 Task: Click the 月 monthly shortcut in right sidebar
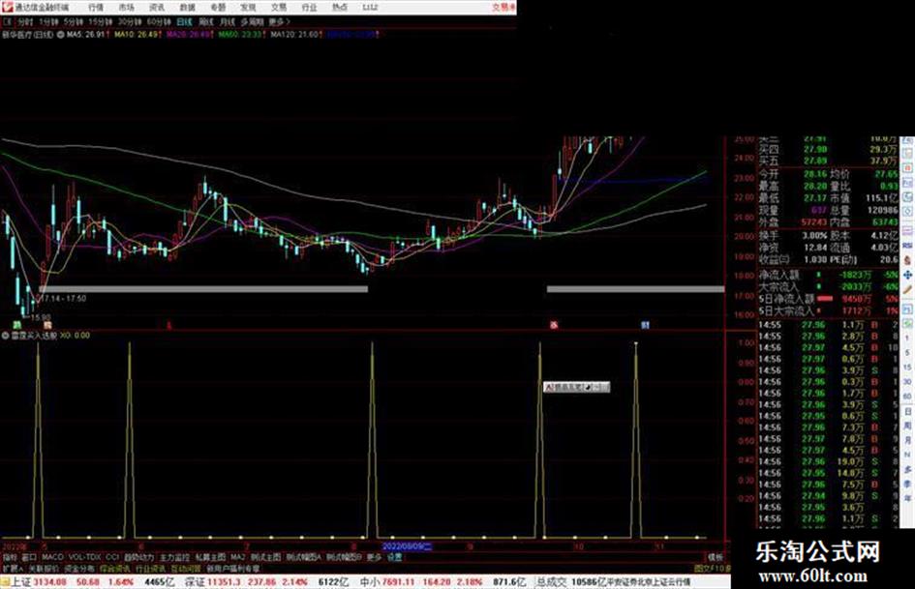tap(907, 440)
